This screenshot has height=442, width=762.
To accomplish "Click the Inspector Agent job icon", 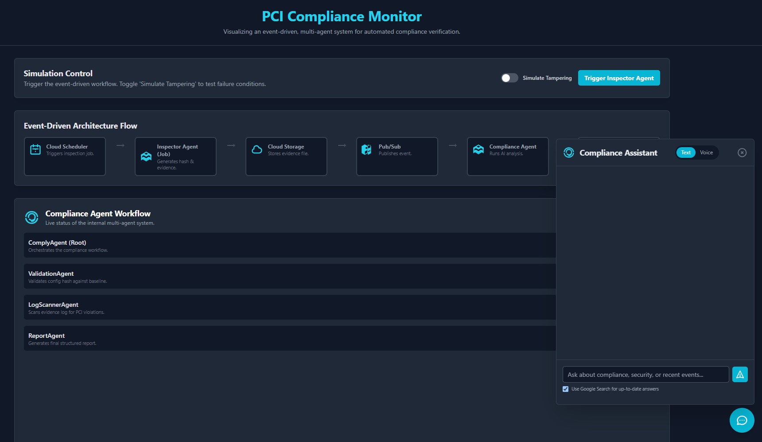I will click(146, 156).
